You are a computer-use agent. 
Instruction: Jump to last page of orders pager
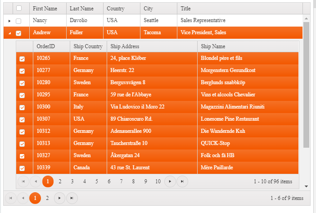(x=182, y=181)
